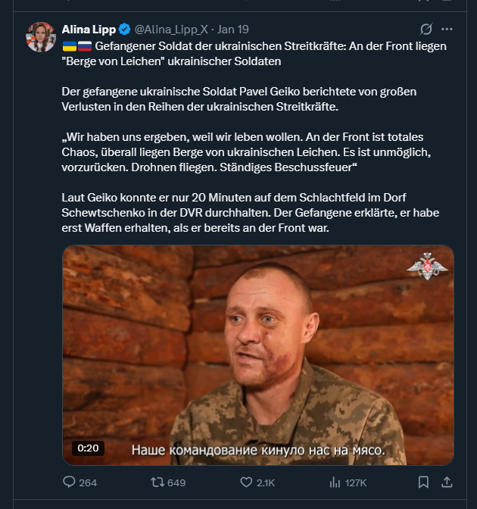Click the Alina Lipp display name
Image resolution: width=477 pixels, height=509 pixels.
(x=89, y=30)
